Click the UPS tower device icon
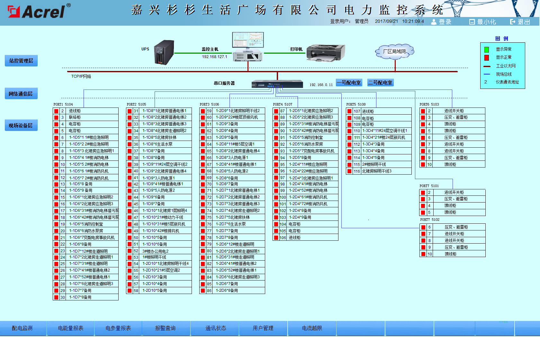540x337 pixels. pos(164,53)
